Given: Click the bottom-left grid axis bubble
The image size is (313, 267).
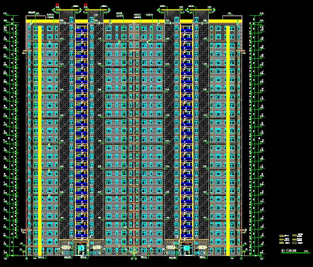Looking at the screenshot, I should pos(26,258).
